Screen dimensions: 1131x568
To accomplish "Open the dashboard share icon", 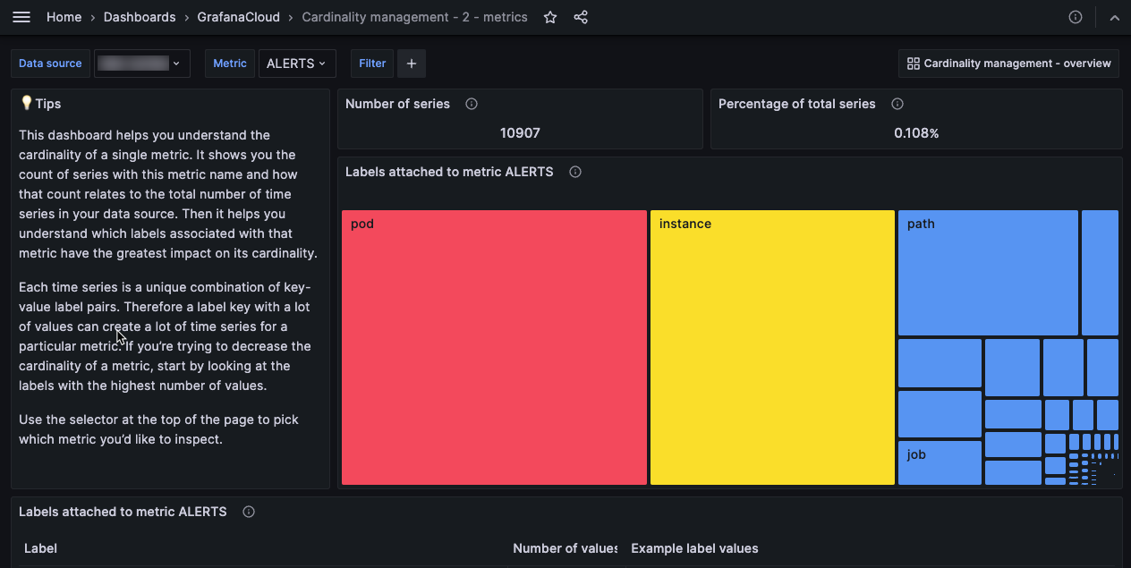I will point(581,16).
